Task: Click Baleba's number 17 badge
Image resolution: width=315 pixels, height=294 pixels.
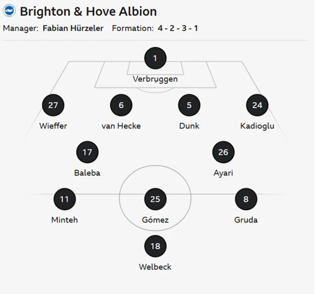Action: 87,152
